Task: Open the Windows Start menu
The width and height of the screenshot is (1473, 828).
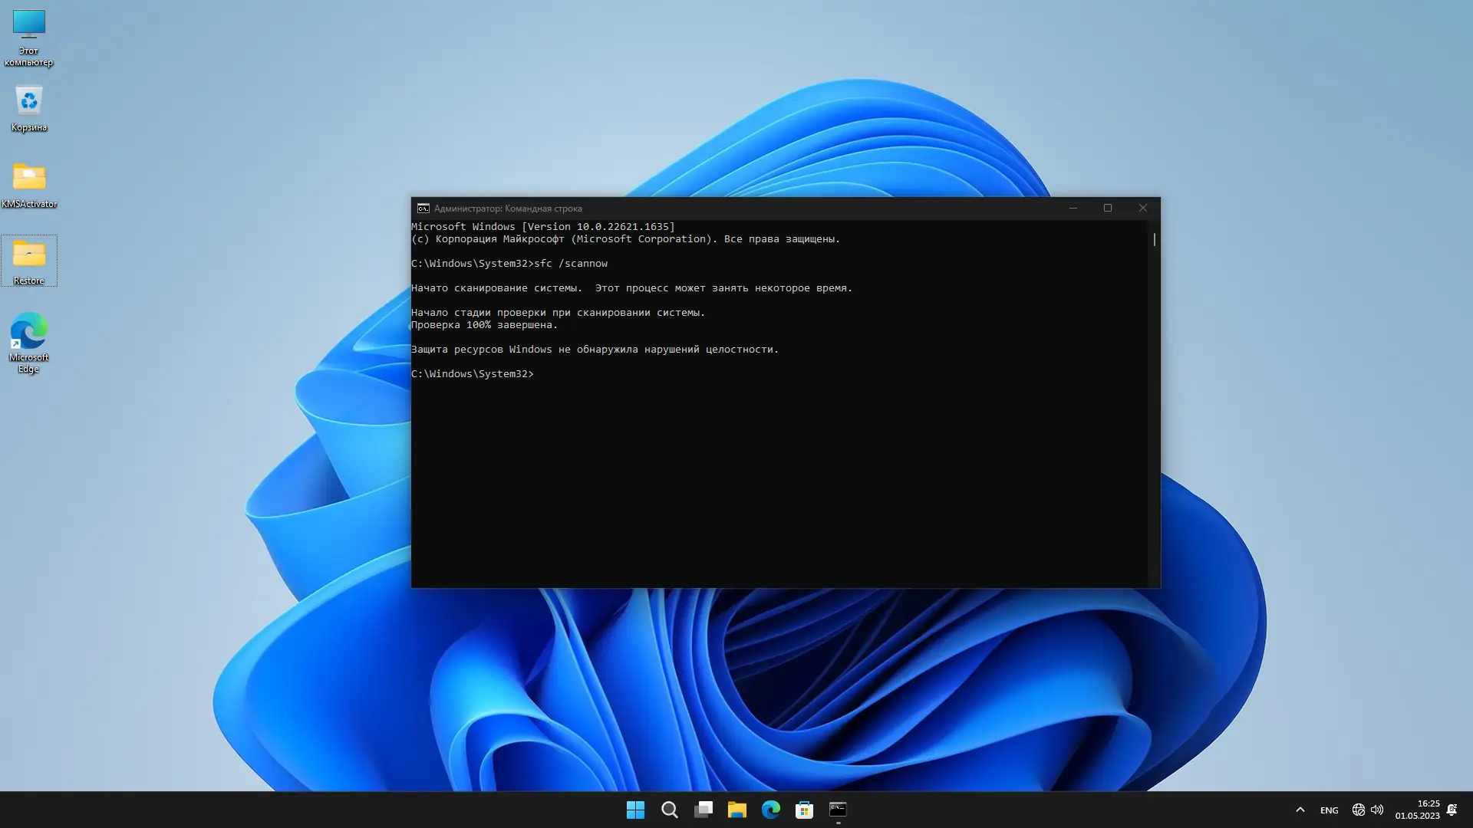Action: point(635,810)
